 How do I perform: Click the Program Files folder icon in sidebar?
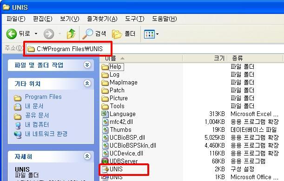click(18, 97)
